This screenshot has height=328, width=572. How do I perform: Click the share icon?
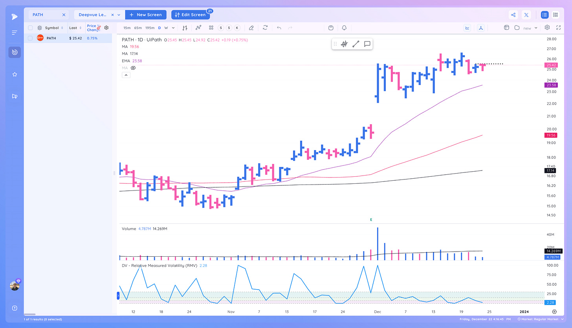pyautogui.click(x=513, y=15)
